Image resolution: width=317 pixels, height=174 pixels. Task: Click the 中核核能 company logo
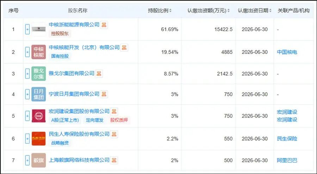pos(39,52)
